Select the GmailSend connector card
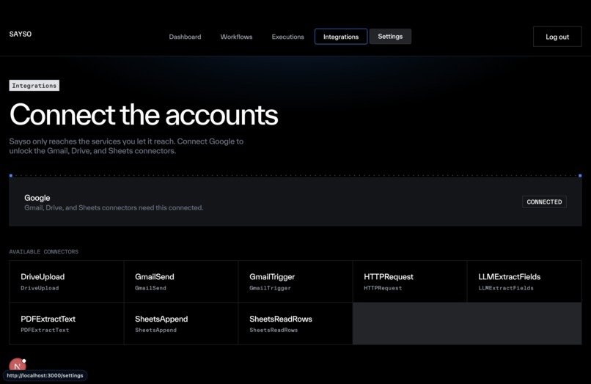 pyautogui.click(x=181, y=281)
